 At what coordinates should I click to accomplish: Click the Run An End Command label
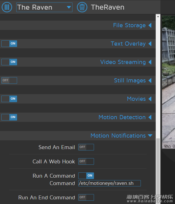coord(47,197)
